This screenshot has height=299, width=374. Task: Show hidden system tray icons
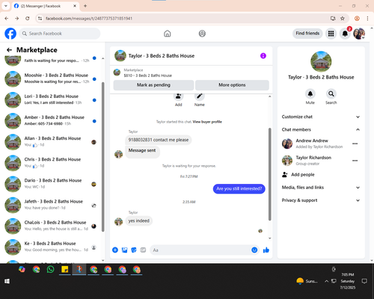click(326, 281)
